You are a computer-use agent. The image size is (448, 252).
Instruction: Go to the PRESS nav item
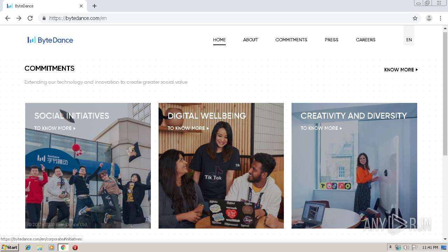click(x=331, y=40)
